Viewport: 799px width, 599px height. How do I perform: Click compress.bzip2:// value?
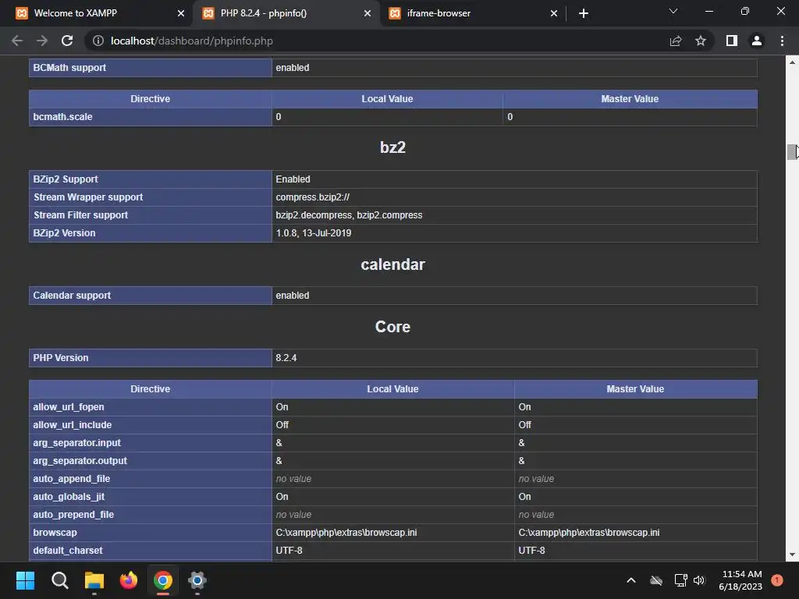tap(312, 197)
